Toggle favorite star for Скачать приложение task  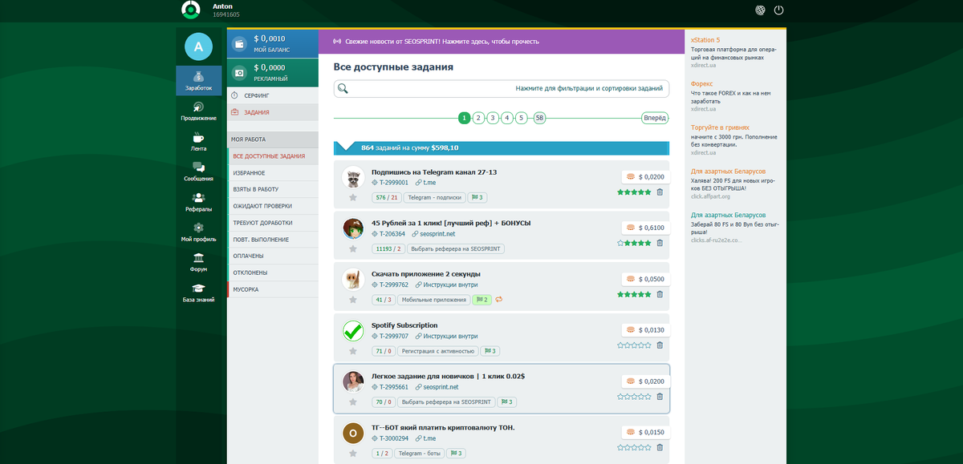[x=352, y=300]
